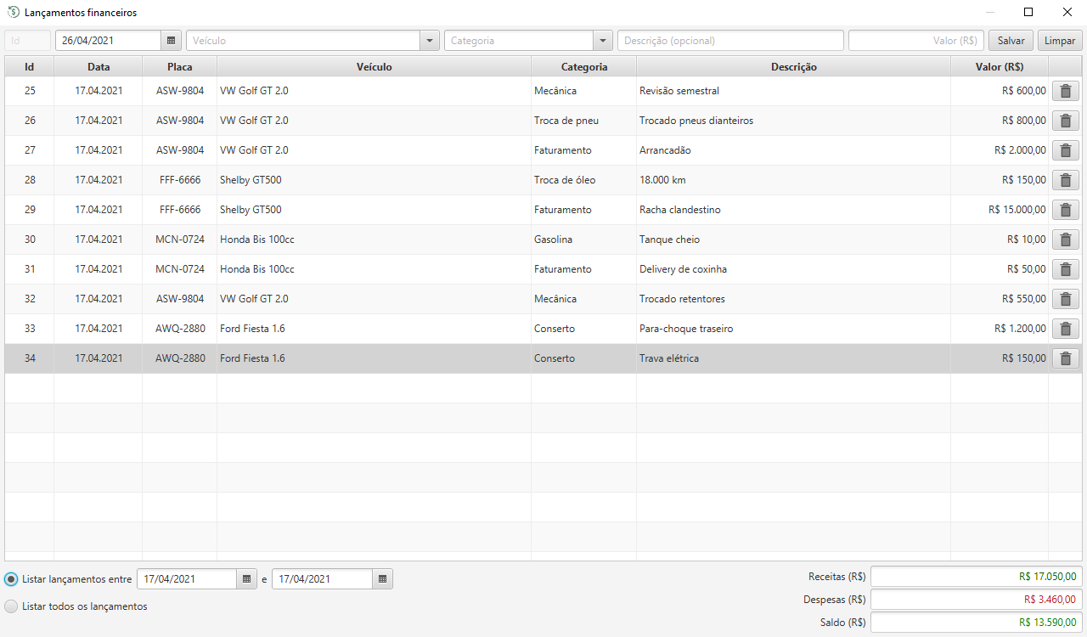Open the calendar for the start date filter
Screen dimensions: 1087x637
(246, 578)
